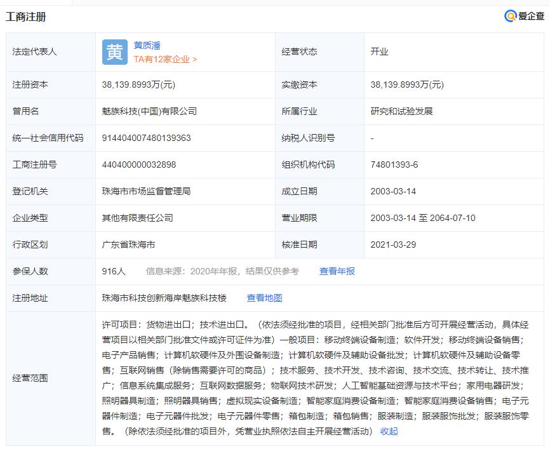Select 工商注册号 label
Viewport: 550px width, 449px height.
34,164
